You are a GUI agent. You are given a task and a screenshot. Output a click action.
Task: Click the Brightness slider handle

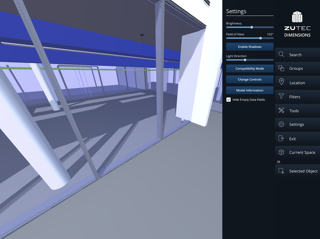click(x=252, y=27)
